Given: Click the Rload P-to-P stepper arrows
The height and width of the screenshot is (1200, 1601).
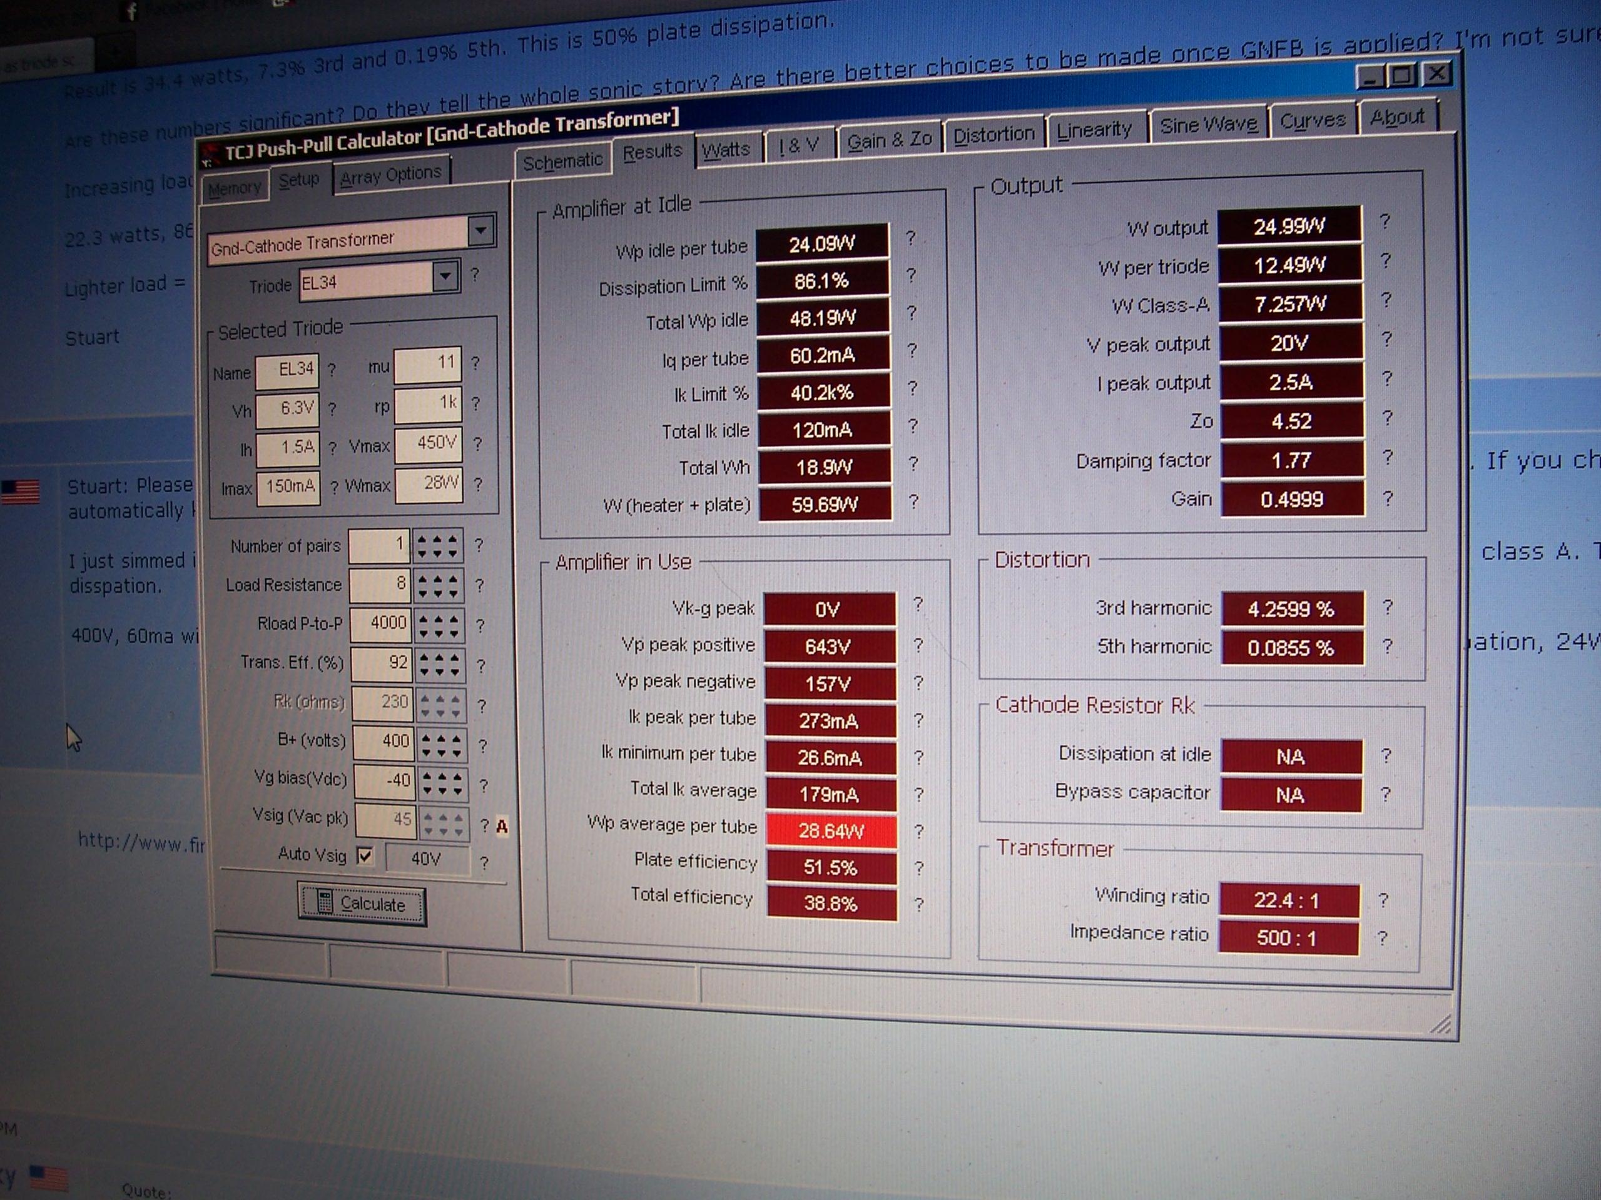Looking at the screenshot, I should click(x=439, y=625).
